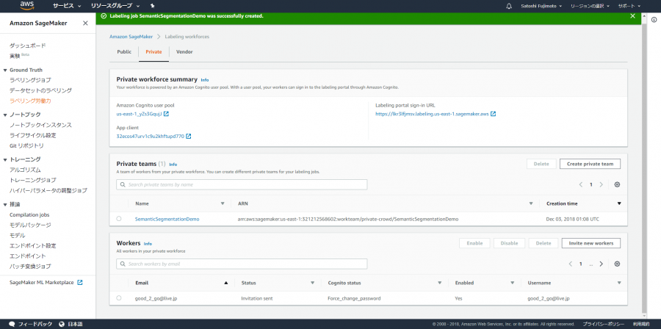
Task: Close the Amazon SageMaker sidebar
Action: pyautogui.click(x=85, y=23)
